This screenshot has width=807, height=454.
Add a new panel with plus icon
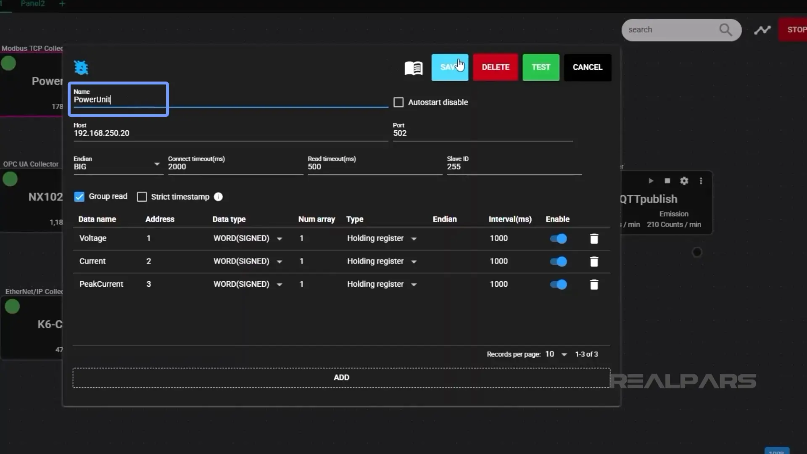[x=62, y=4]
